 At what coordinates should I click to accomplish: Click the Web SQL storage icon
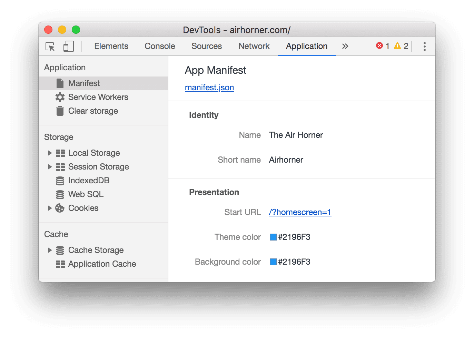tap(60, 194)
